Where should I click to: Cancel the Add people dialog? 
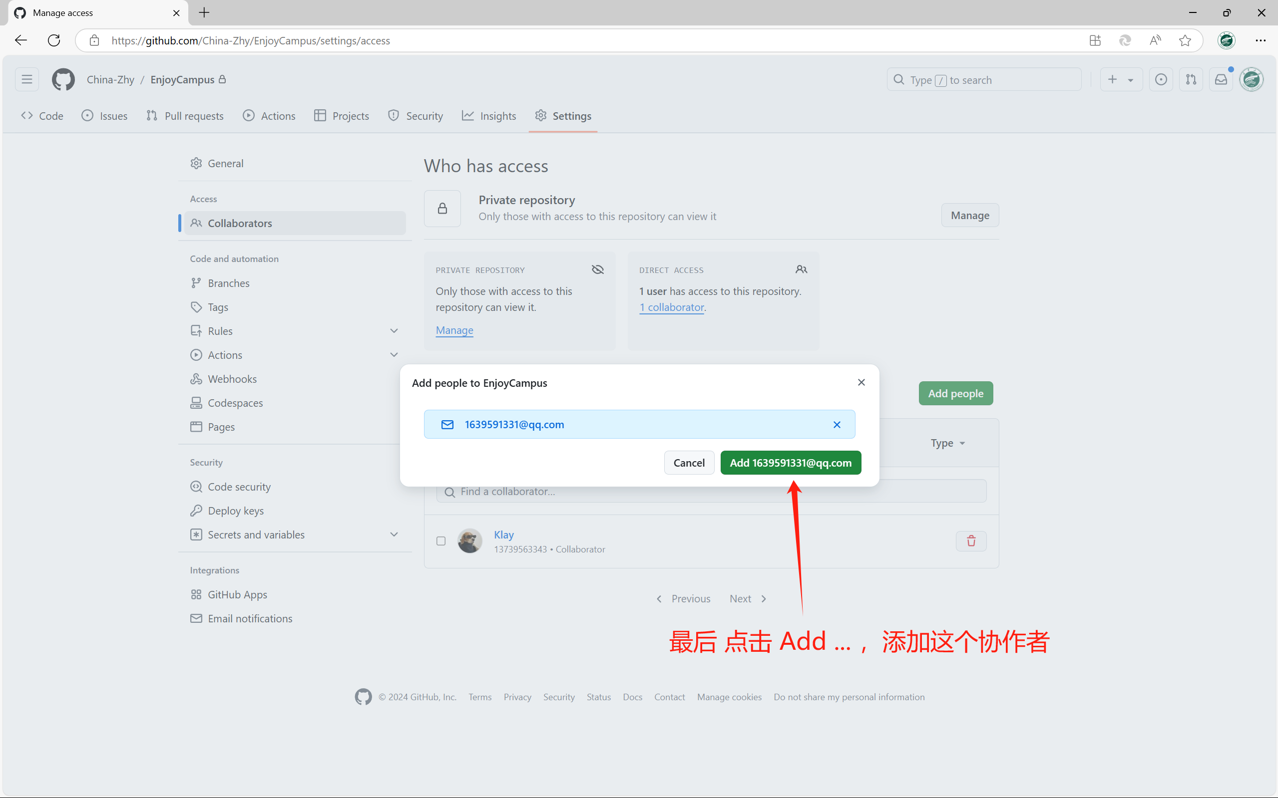tap(689, 463)
